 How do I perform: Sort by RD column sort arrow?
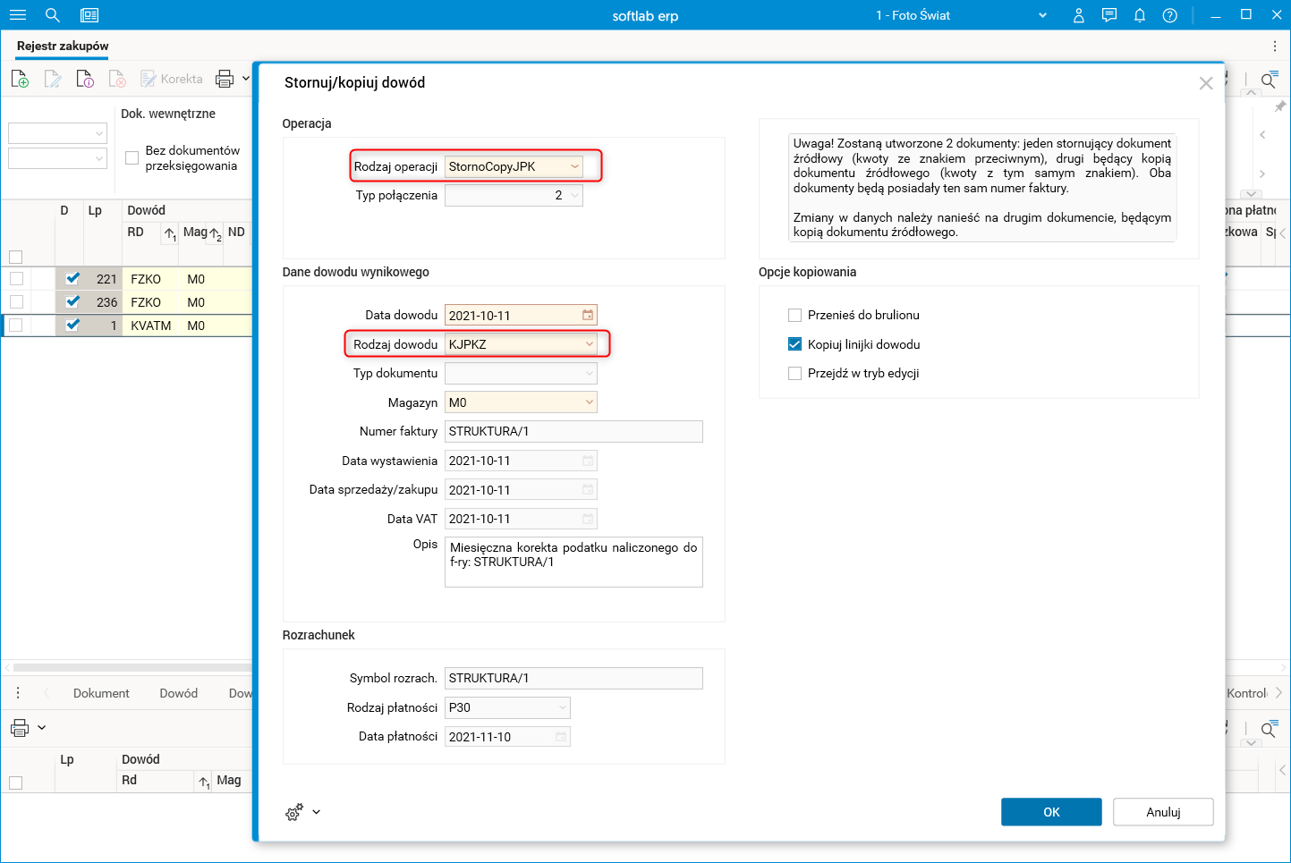170,234
